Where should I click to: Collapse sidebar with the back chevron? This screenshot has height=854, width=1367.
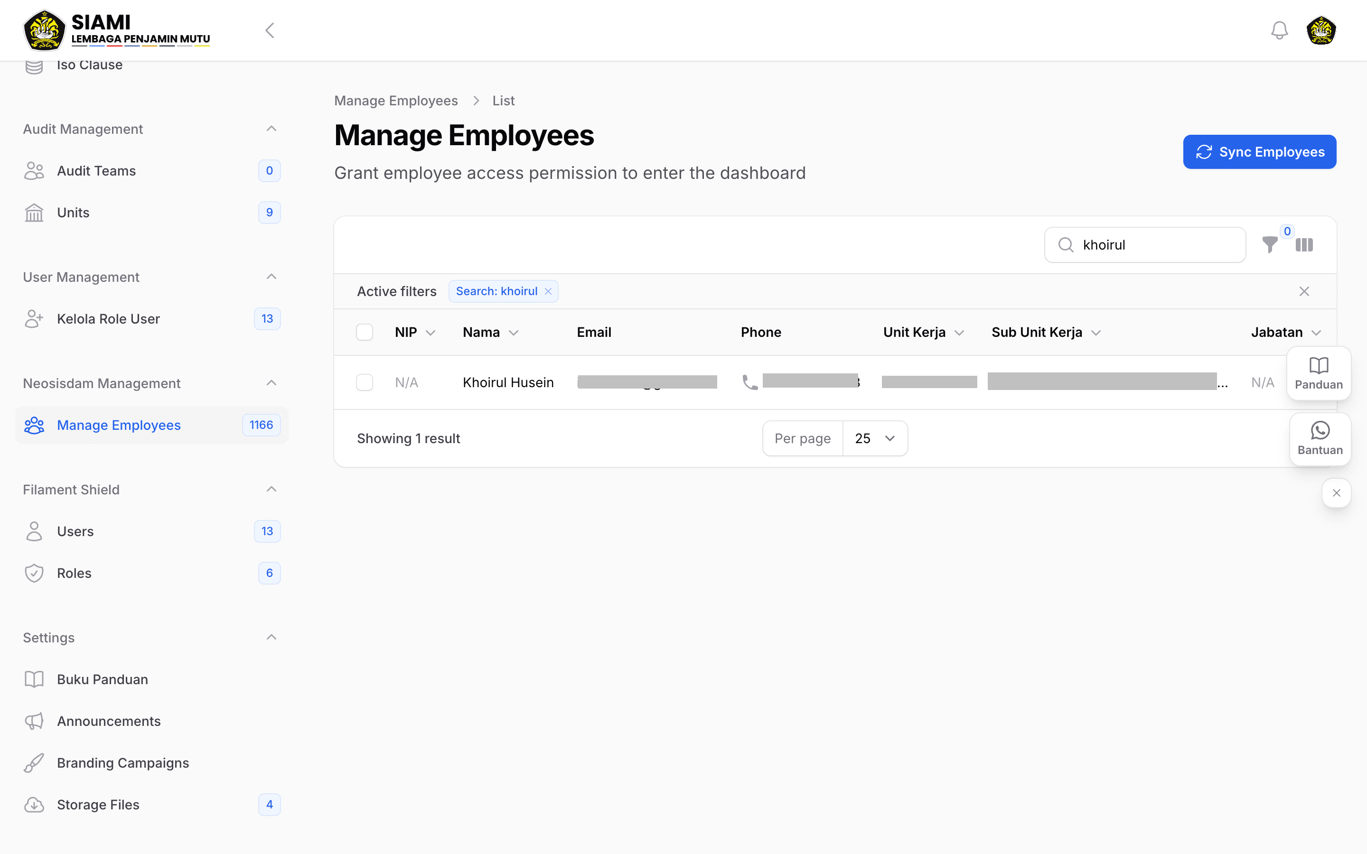(x=270, y=30)
